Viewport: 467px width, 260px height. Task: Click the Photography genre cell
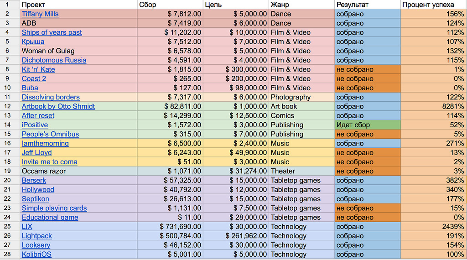301,97
